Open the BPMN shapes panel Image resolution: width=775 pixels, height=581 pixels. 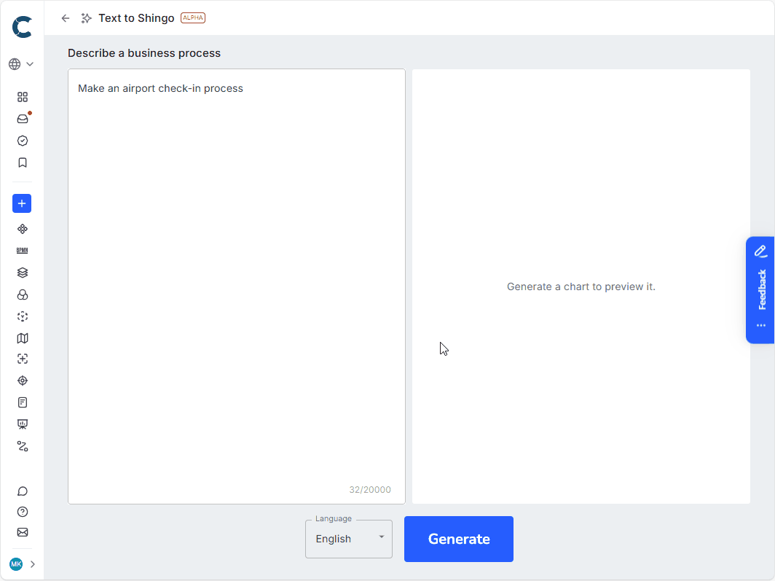coord(22,250)
